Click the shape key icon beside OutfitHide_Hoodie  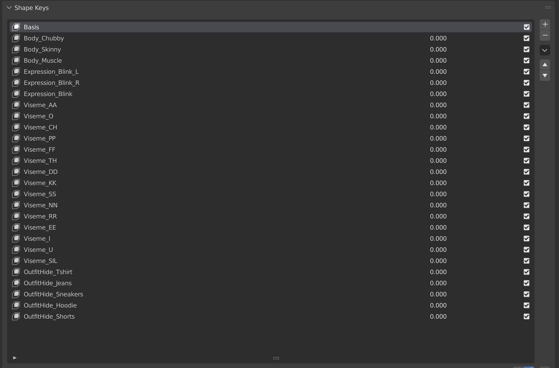(x=16, y=305)
